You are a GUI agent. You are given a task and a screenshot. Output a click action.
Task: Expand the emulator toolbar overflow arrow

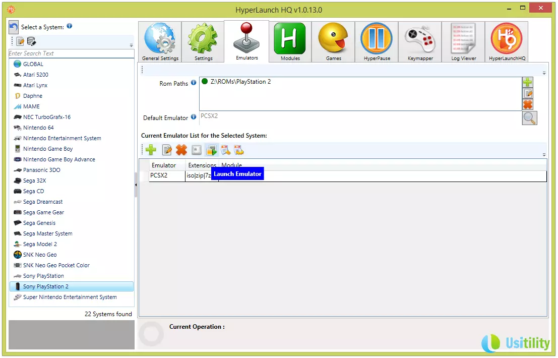(x=544, y=155)
